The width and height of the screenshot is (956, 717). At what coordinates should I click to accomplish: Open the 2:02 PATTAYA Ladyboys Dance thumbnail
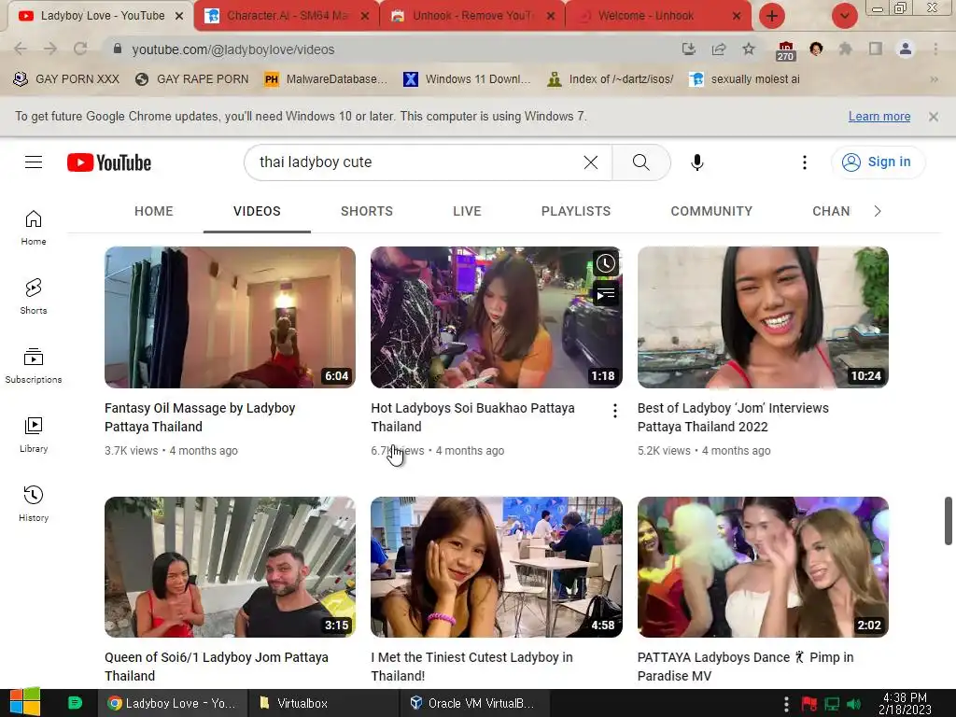coord(763,567)
